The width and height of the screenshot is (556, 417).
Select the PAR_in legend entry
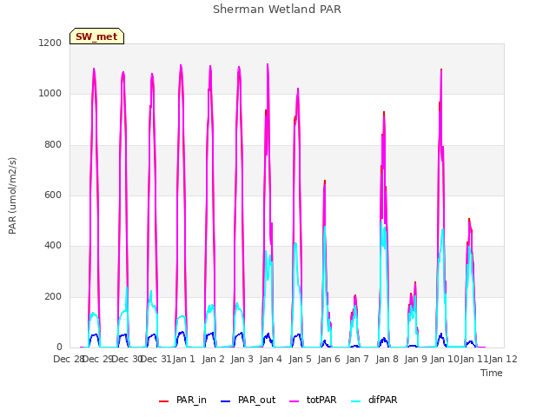tap(182, 400)
